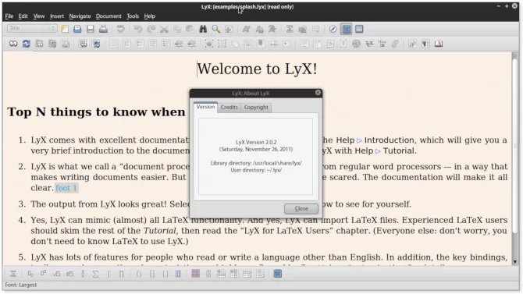
Task: Click 'Top N things to know when' heading
Action: (x=96, y=112)
